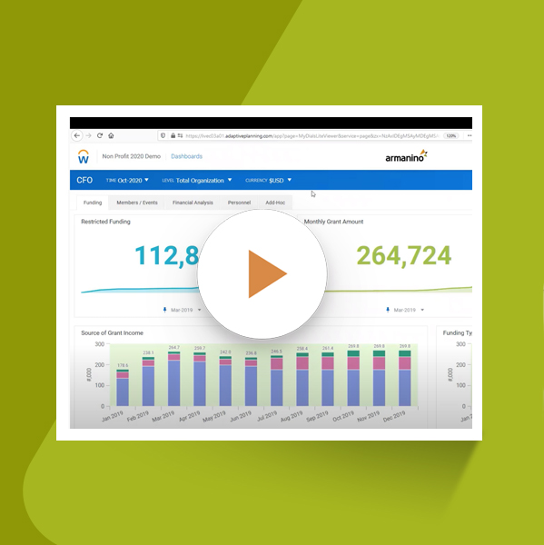Switch to the Members / Events tab
Screen dimensions: 544x545
(x=137, y=203)
